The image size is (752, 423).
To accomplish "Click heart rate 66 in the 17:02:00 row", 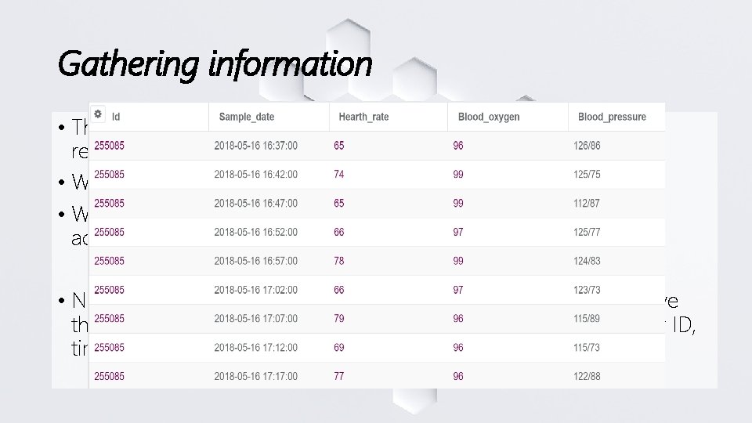I will 339,290.
